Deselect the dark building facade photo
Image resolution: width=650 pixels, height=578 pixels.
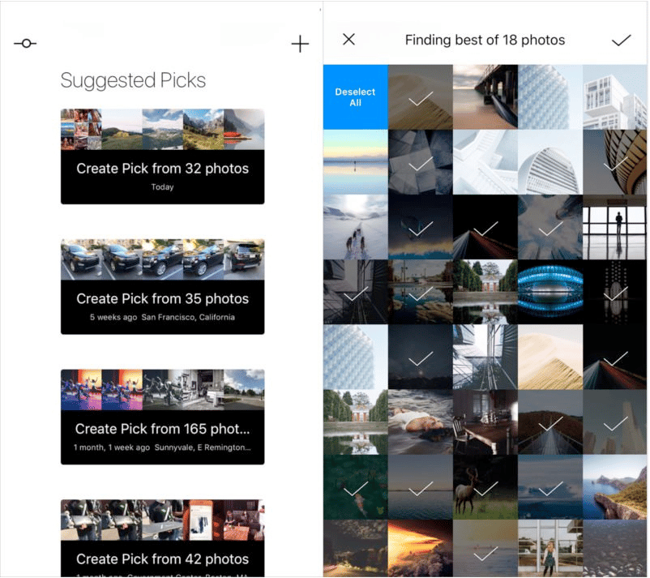(x=356, y=292)
